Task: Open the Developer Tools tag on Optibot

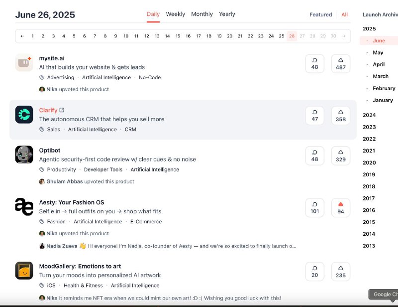Action: (103, 169)
